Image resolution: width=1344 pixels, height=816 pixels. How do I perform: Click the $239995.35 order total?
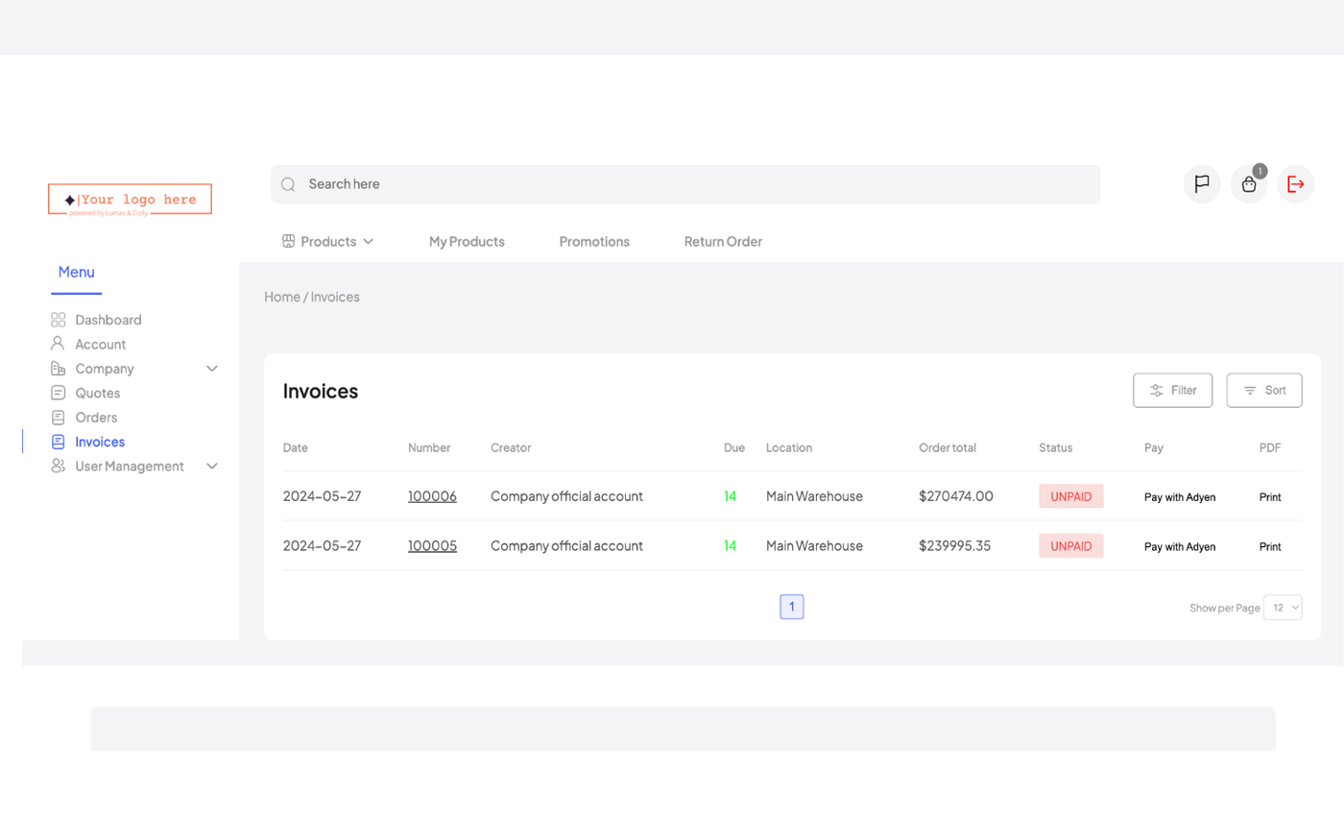(955, 545)
